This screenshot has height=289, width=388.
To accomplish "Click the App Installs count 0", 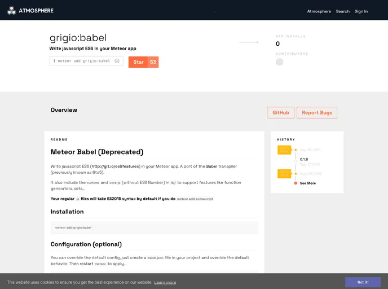I will tap(277, 44).
